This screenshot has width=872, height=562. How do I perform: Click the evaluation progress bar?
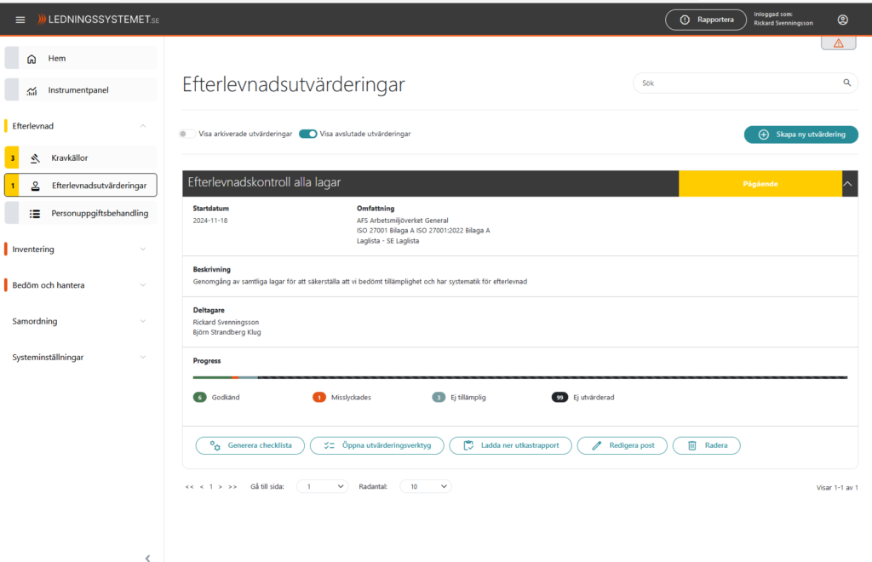click(x=519, y=377)
